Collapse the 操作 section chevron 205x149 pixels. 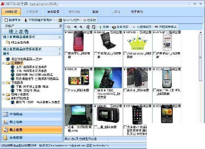coord(59,54)
